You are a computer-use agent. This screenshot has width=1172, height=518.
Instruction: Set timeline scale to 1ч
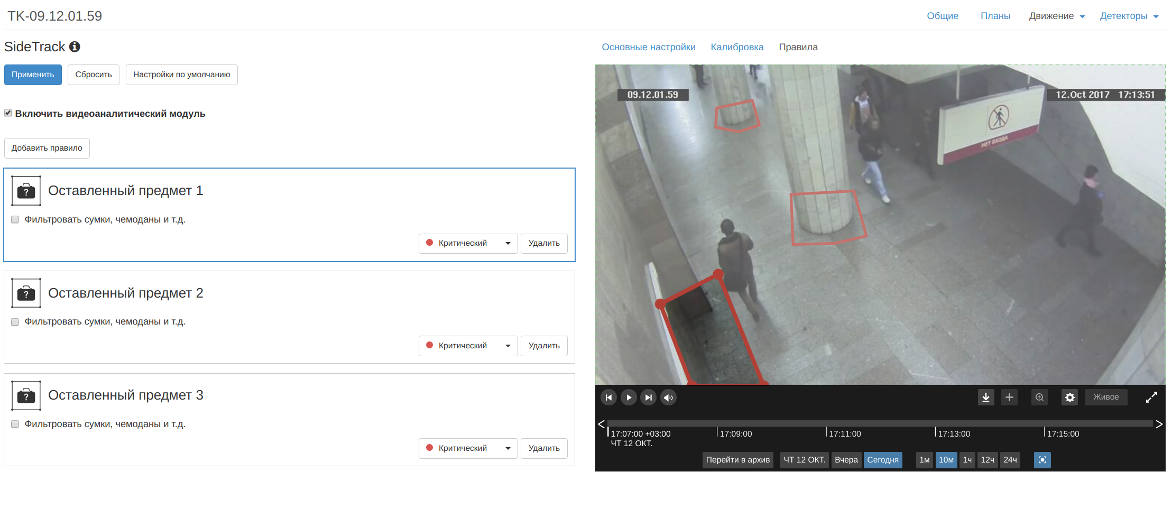[x=967, y=460]
